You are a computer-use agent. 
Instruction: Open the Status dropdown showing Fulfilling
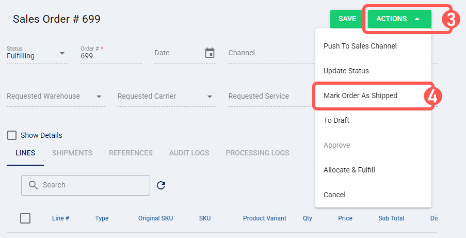click(x=38, y=53)
